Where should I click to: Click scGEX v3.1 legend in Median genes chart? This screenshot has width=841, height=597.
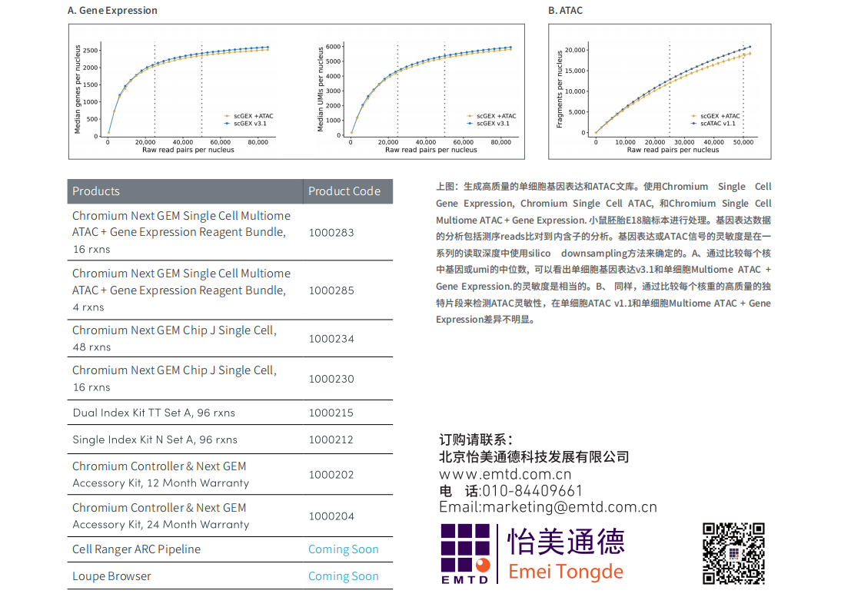tap(228, 123)
